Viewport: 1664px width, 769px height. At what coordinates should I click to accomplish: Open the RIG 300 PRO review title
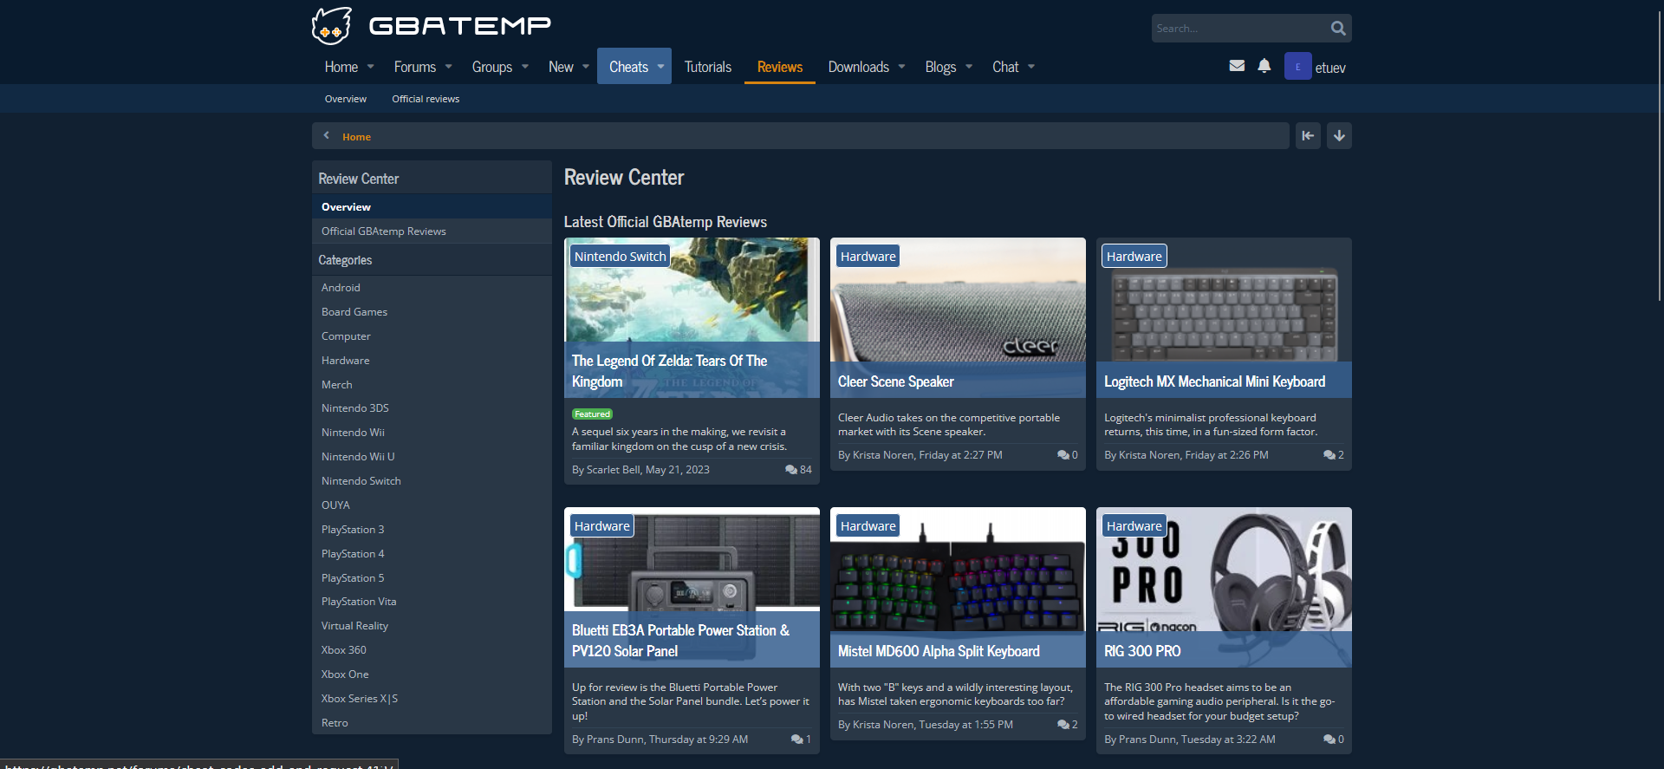click(x=1142, y=651)
